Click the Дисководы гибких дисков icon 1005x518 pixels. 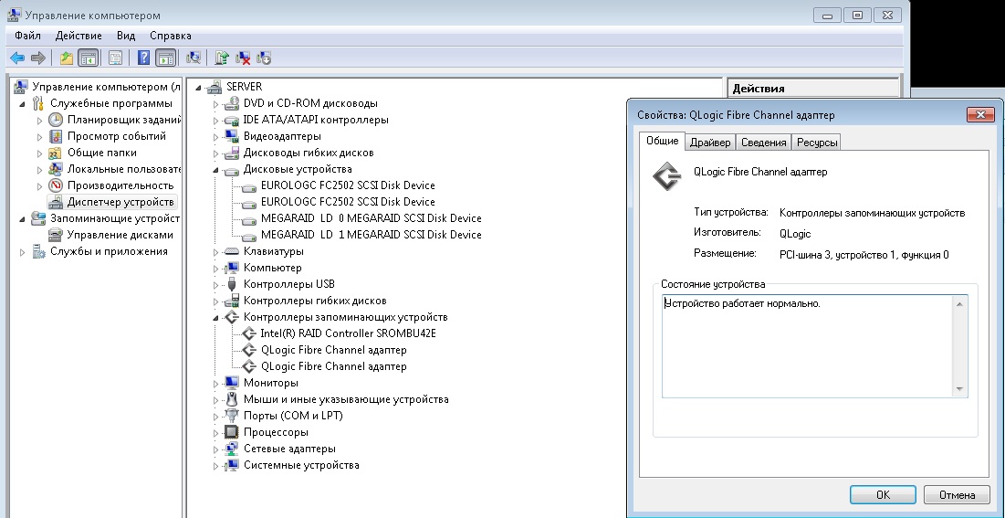pyautogui.click(x=231, y=153)
